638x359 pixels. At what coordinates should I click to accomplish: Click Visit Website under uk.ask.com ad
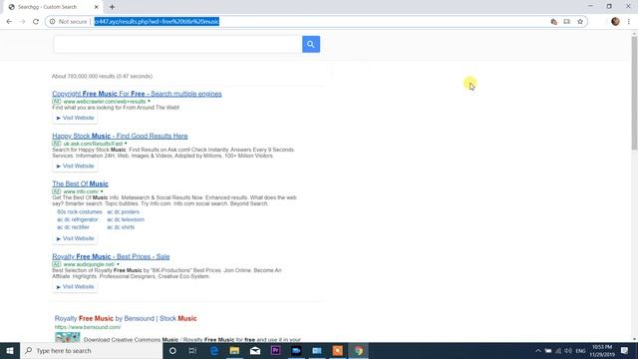pos(76,166)
